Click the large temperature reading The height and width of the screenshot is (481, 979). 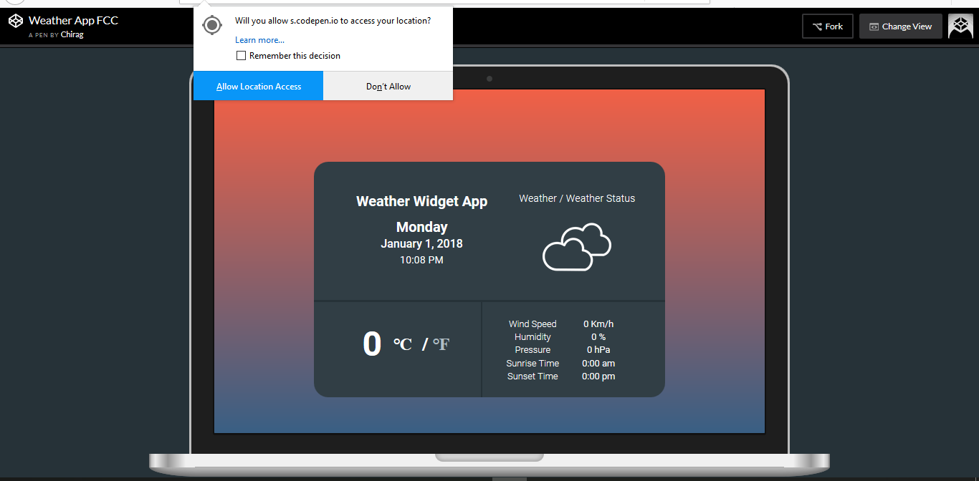point(372,344)
